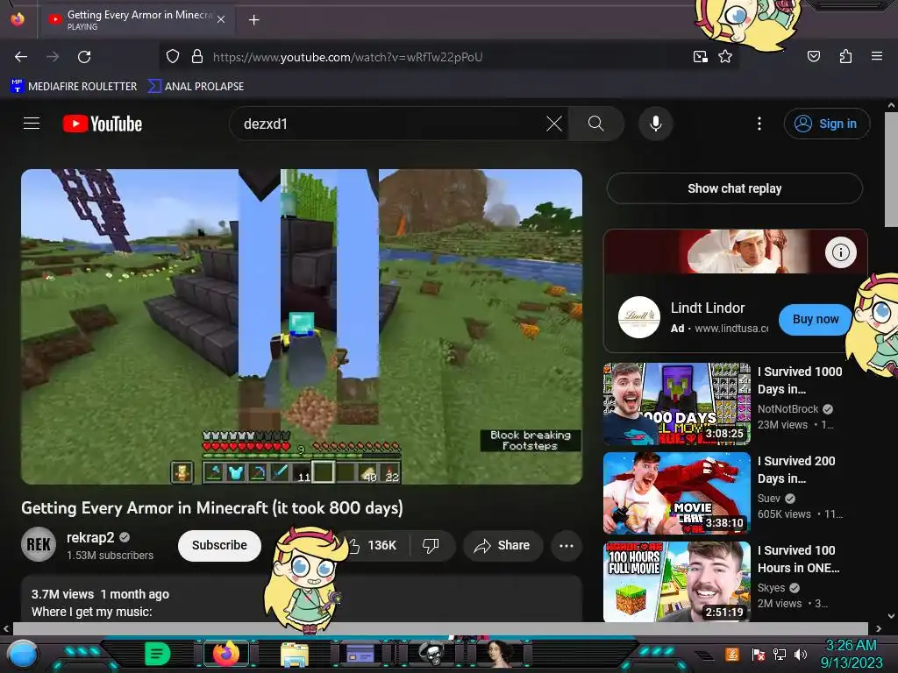Dislike the video
This screenshot has height=673, width=898.
431,545
